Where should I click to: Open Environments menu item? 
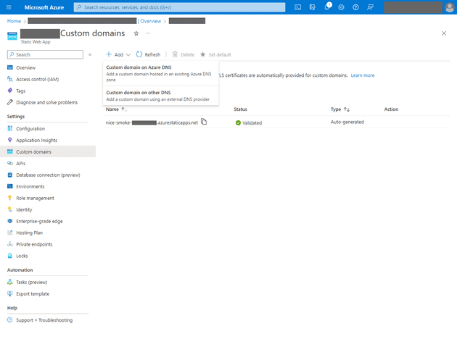(30, 187)
